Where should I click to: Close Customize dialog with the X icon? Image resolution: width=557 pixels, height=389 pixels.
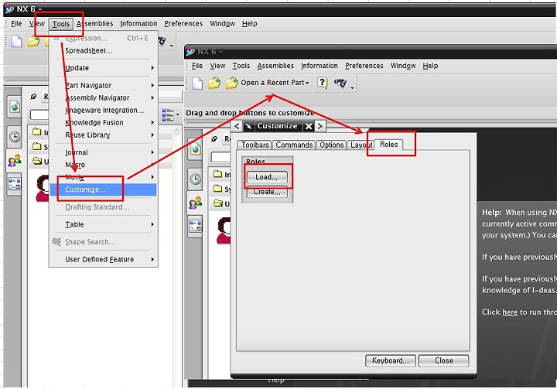[x=309, y=126]
